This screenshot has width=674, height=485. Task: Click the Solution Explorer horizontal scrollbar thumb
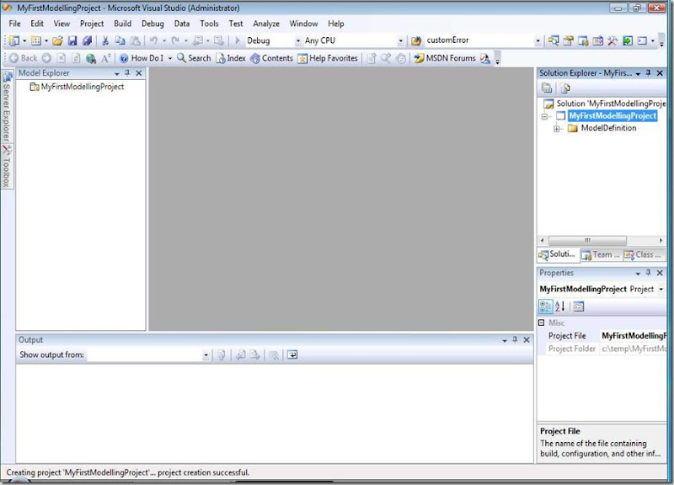click(x=587, y=240)
